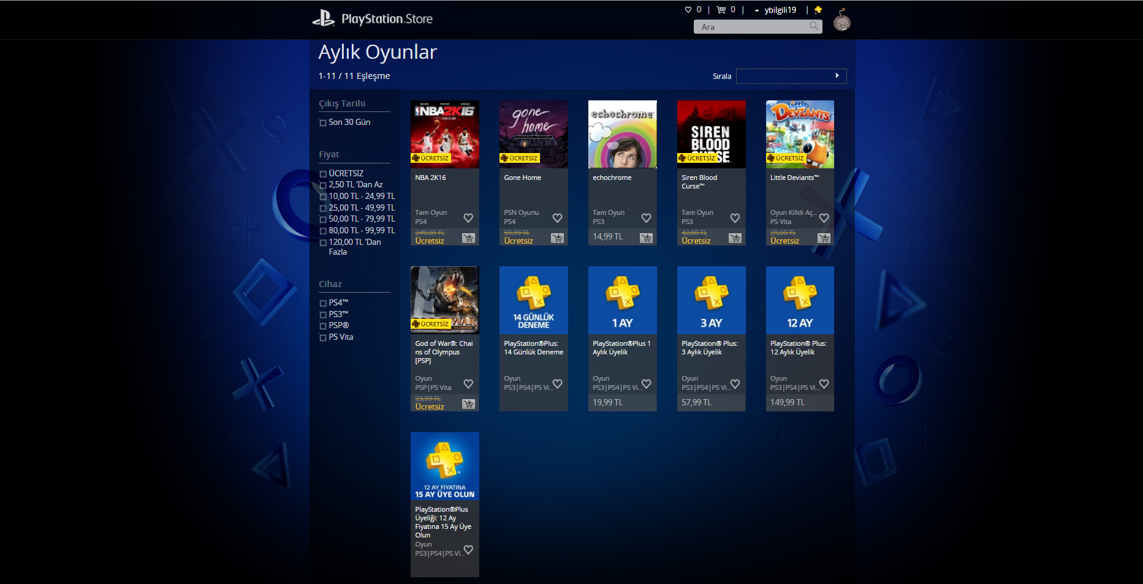Click the 14,99 TL echochrome price
This screenshot has height=584, width=1143.
(x=607, y=236)
